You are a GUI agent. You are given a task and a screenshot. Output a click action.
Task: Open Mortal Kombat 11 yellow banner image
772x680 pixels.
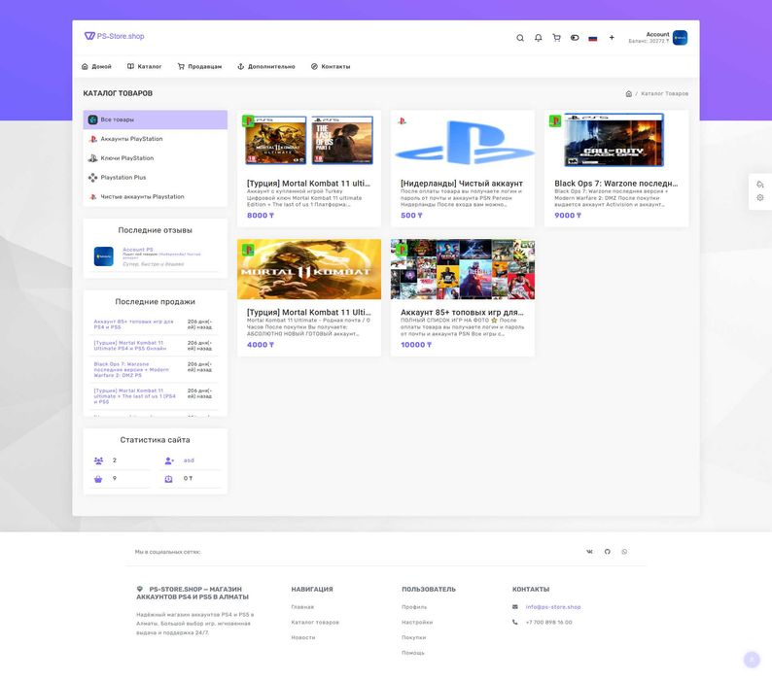[x=309, y=269]
